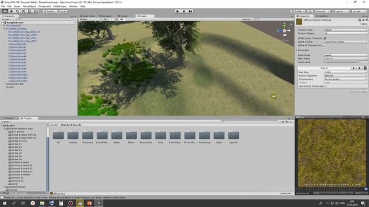Open the Characters folder
The height and width of the screenshot is (207, 369).
click(x=88, y=137)
